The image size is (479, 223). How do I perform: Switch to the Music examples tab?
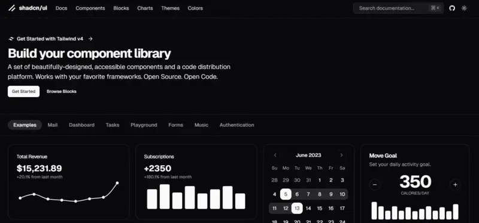[x=201, y=125]
